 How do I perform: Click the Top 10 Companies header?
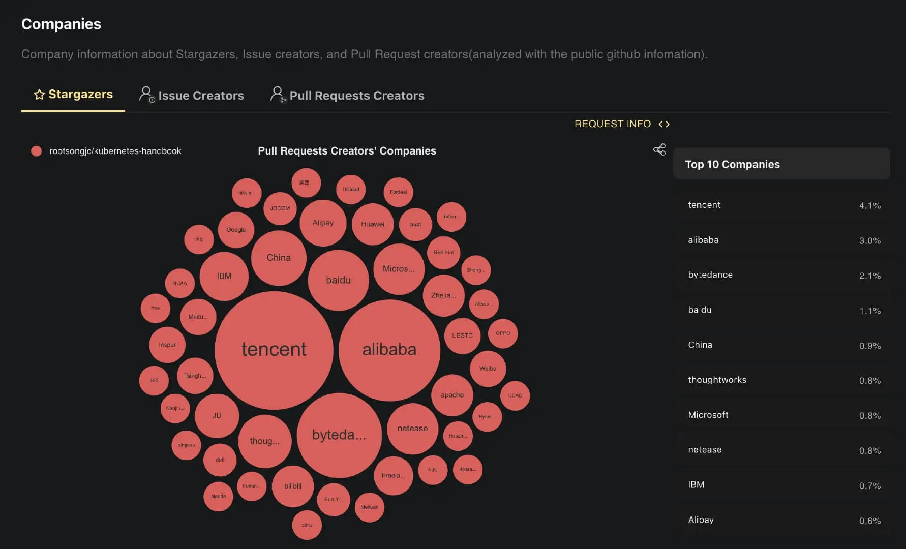click(781, 164)
